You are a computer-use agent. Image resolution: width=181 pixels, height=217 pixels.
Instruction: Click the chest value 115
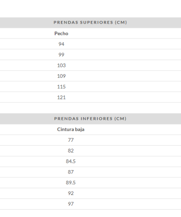click(61, 87)
